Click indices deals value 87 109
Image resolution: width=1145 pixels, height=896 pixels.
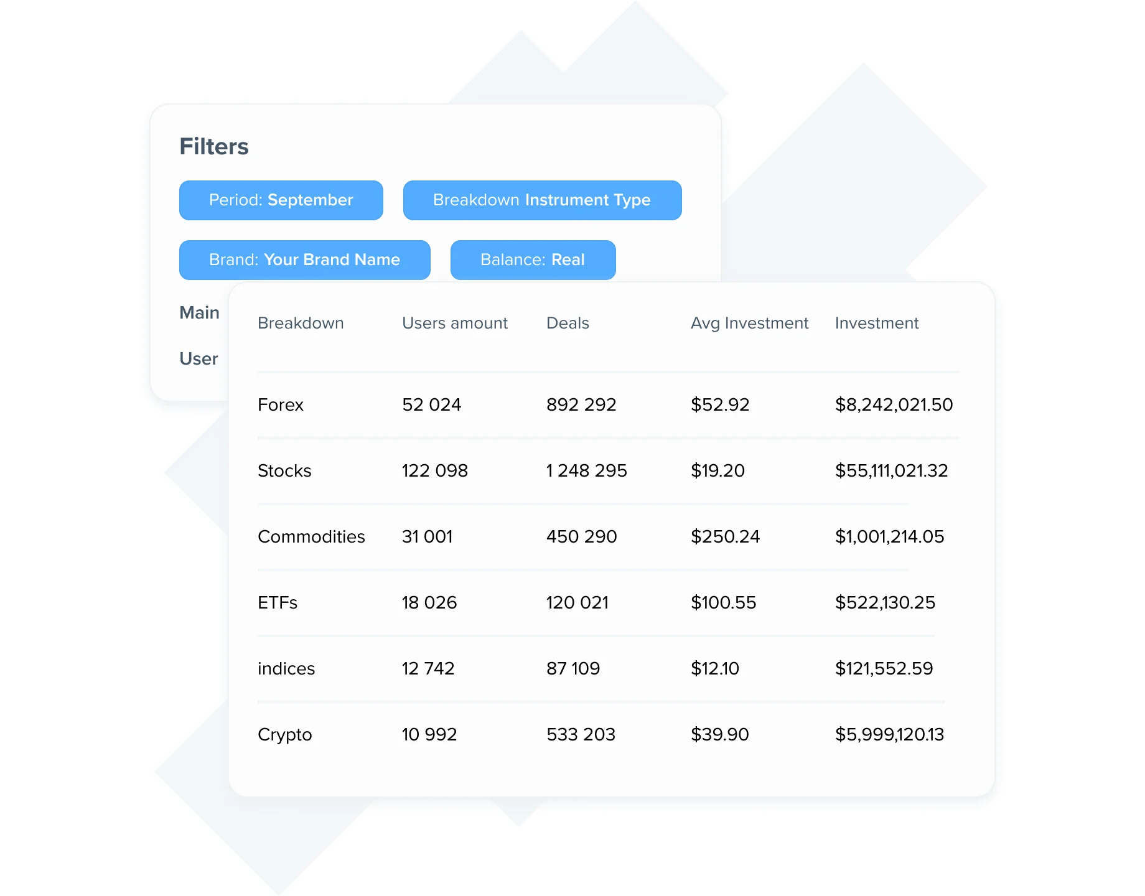pyautogui.click(x=573, y=668)
